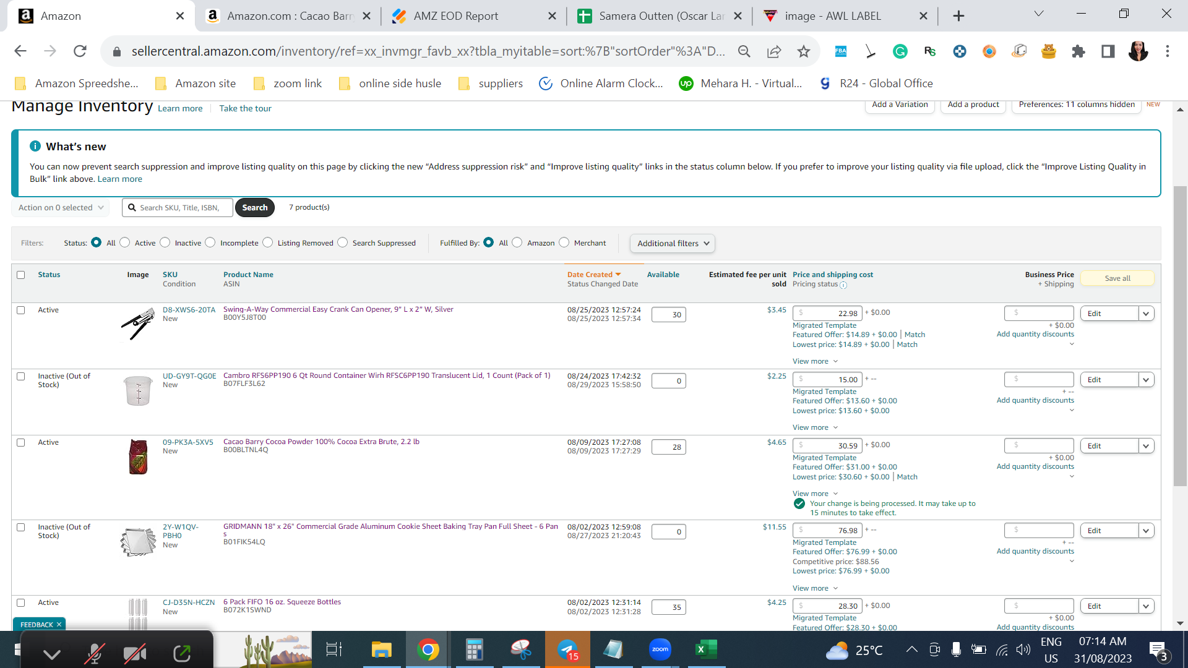Screen dimensions: 1188x668
Task: Select the Inactive status filter
Action: click(165, 242)
